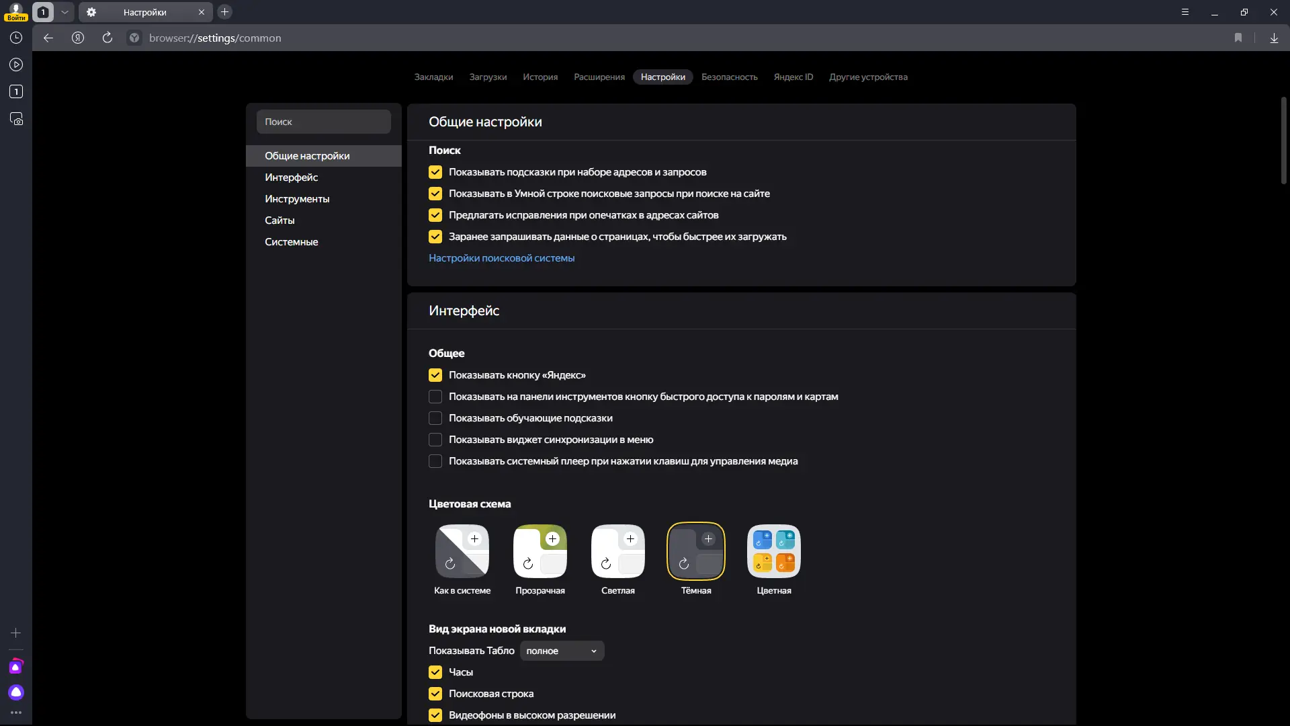Open history clock icon in sidebar
Screen dimensions: 1290x726
click(16, 38)
